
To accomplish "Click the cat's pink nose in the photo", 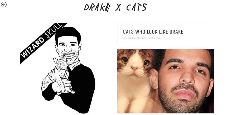I will [x=135, y=68].
